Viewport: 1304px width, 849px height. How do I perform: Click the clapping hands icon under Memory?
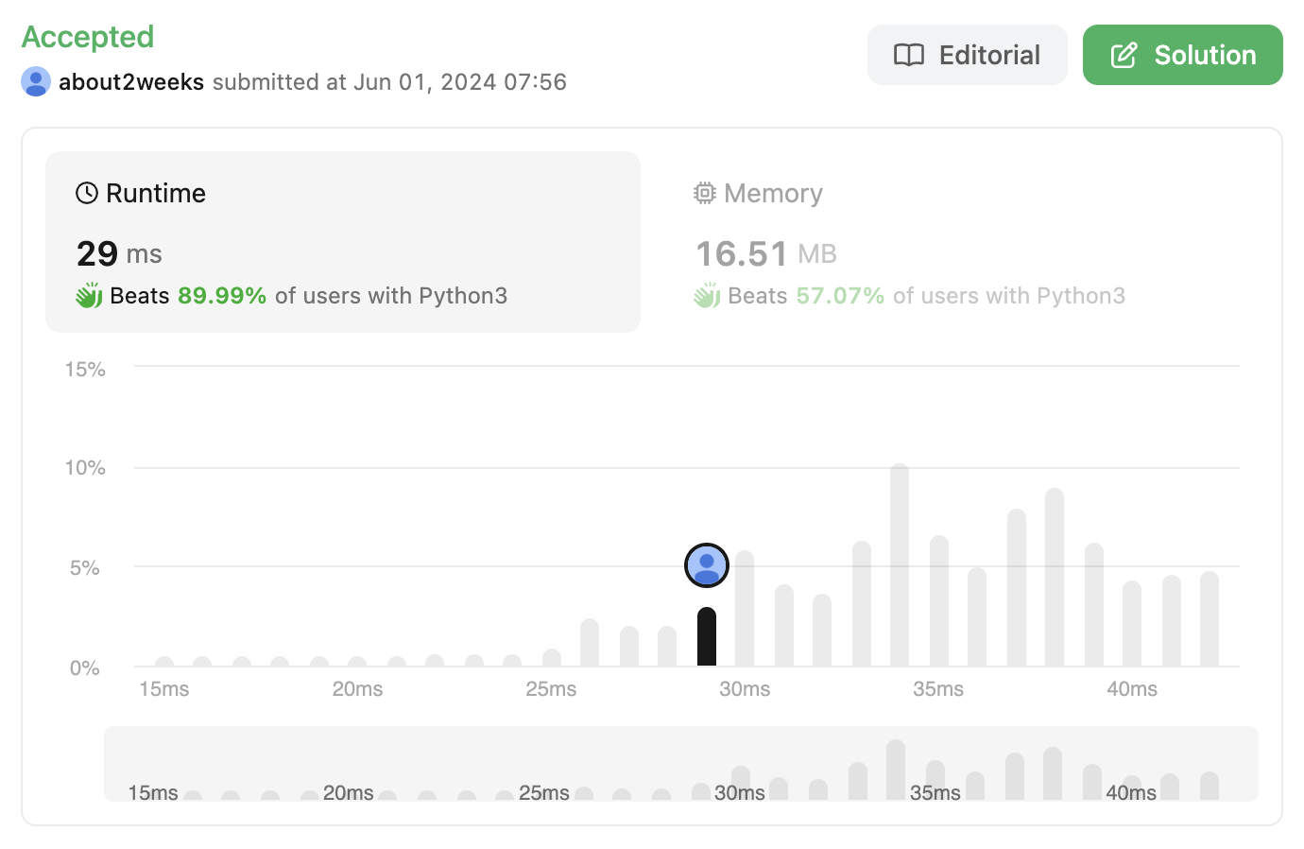[707, 295]
